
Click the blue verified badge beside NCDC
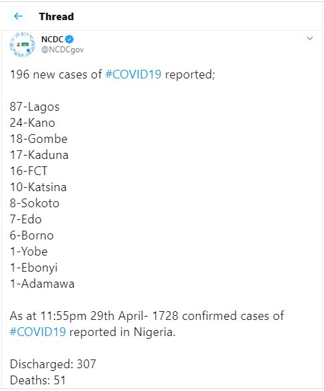(70, 40)
